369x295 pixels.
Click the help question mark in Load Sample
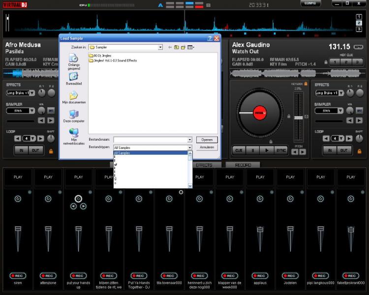[x=210, y=38]
